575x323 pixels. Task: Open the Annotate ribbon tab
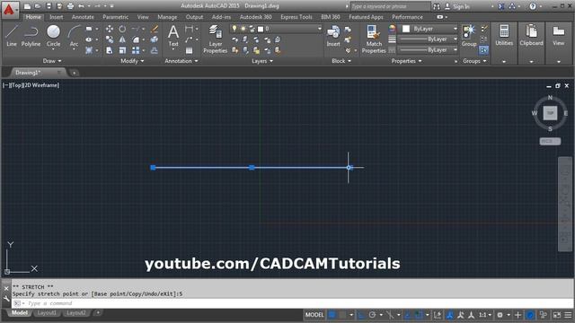[x=83, y=17]
